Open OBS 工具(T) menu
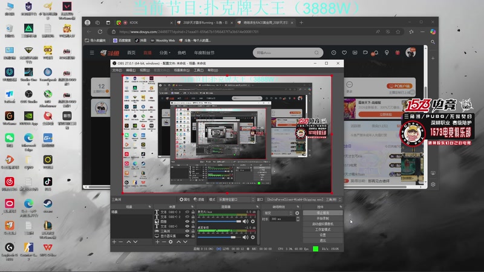The image size is (484, 272). tap(198, 70)
